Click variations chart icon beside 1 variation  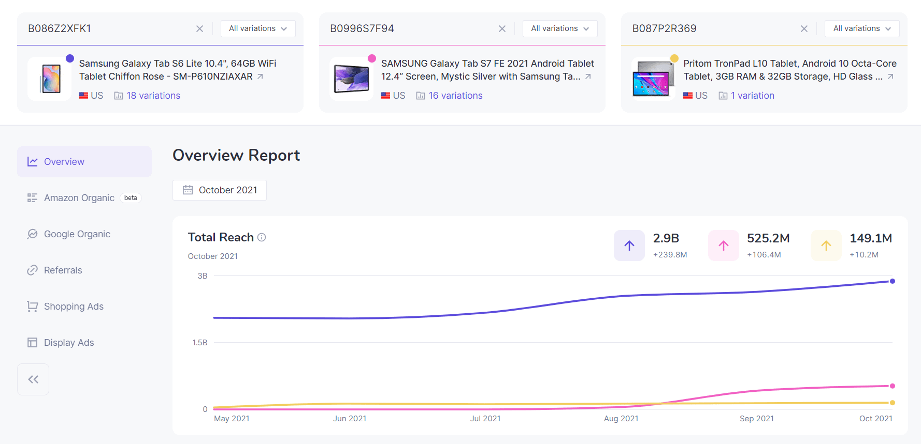click(x=723, y=96)
